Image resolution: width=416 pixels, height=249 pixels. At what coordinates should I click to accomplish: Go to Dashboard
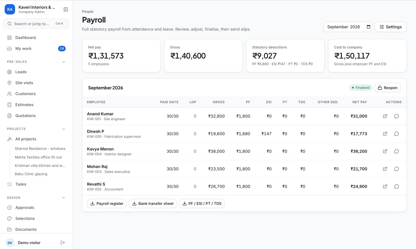36,38
